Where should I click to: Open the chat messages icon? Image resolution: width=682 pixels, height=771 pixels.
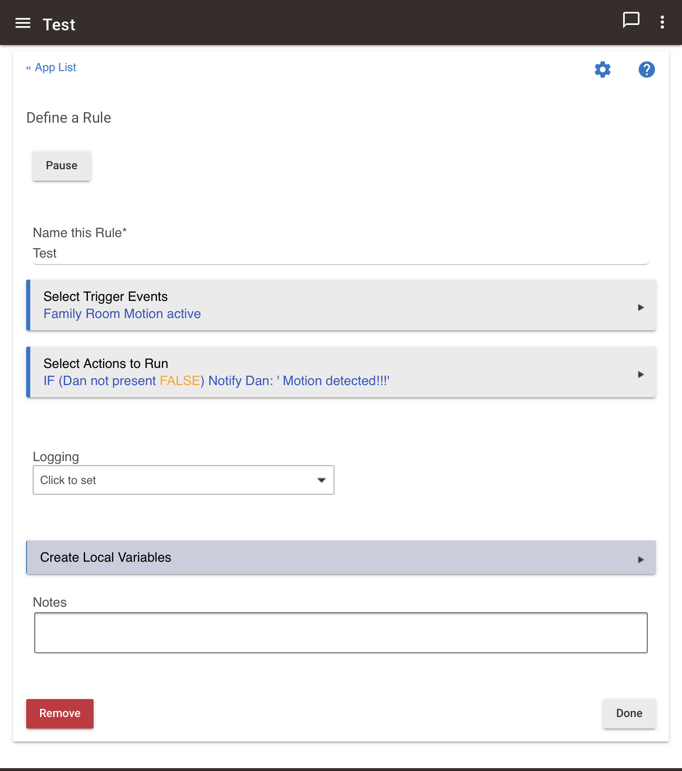[x=631, y=20]
